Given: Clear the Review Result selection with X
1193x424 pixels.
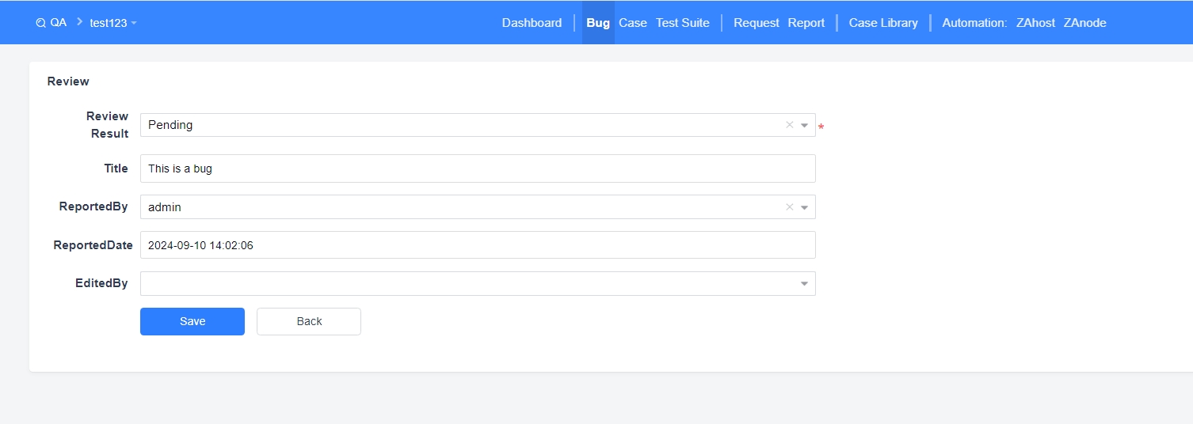Looking at the screenshot, I should pyautogui.click(x=789, y=125).
